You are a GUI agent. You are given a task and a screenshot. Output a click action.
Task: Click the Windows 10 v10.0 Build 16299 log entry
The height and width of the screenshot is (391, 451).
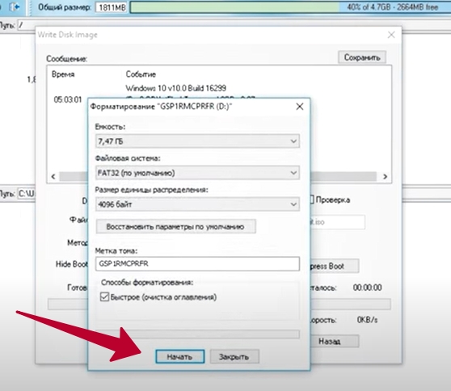pyautogui.click(x=175, y=88)
